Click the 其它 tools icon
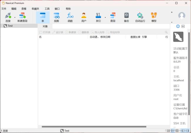 [x=98, y=17]
